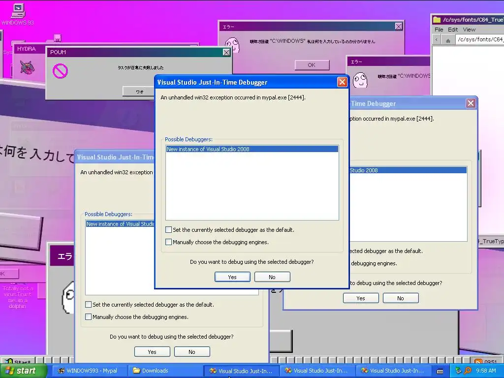Click Yes in the right-hand debugger dialog
The height and width of the screenshot is (378, 504).
pos(361,298)
